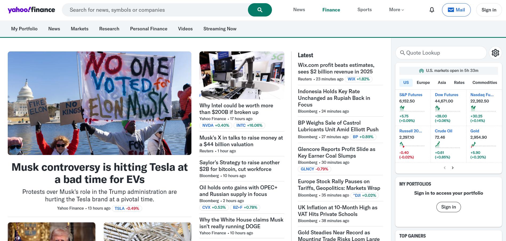
Task: Click the green search magnifier button
Action: [260, 10]
